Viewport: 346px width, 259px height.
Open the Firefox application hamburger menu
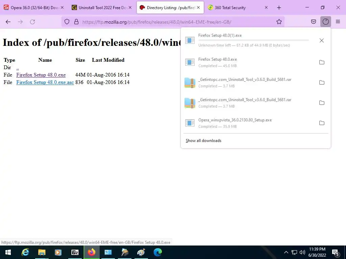[x=338, y=22]
